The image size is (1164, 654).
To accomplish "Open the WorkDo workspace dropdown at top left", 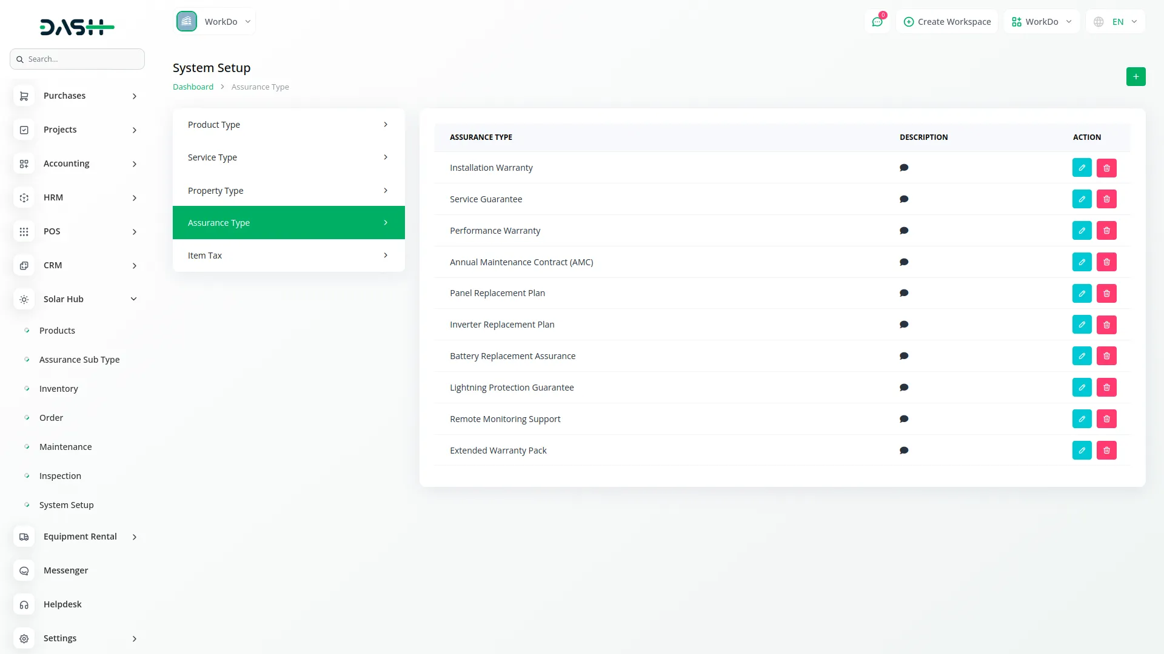I will point(215,22).
